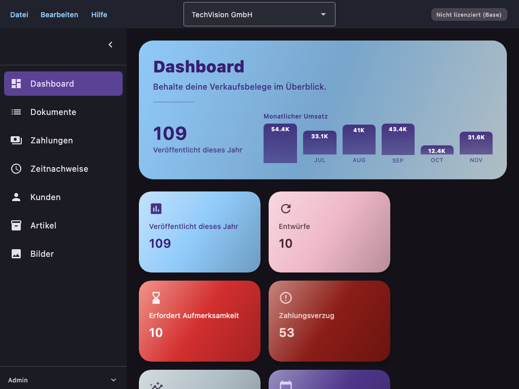Click the hourglass icon on attention card
The image size is (519, 389).
click(156, 298)
